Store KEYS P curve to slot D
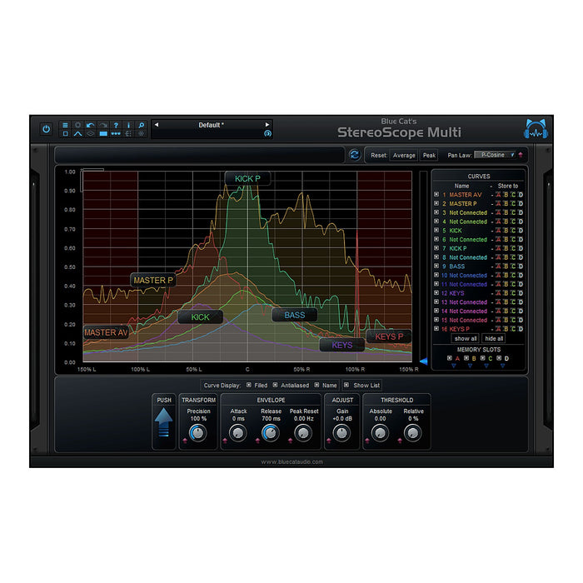The width and height of the screenshot is (583, 583). pos(521,329)
